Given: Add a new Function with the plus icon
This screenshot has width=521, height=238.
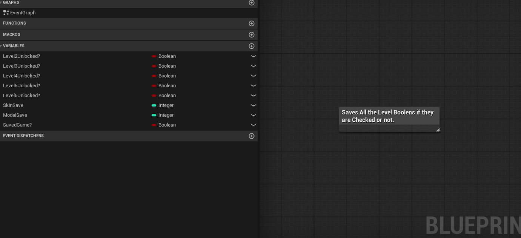Looking at the screenshot, I should [x=251, y=23].
